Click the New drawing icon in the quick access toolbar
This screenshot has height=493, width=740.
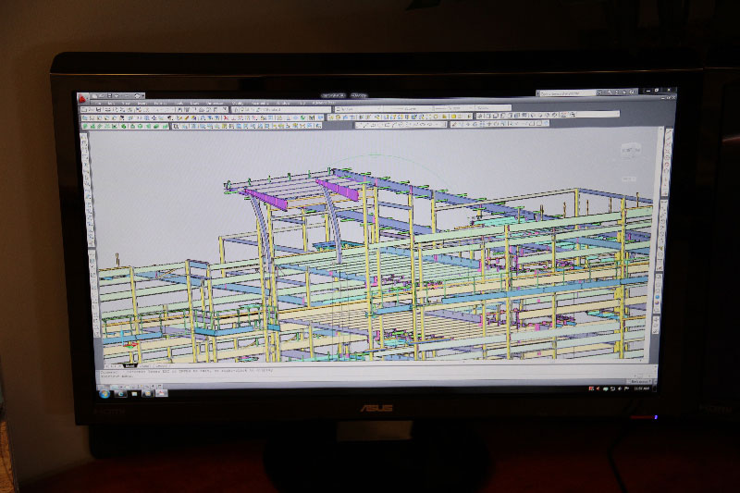point(94,95)
